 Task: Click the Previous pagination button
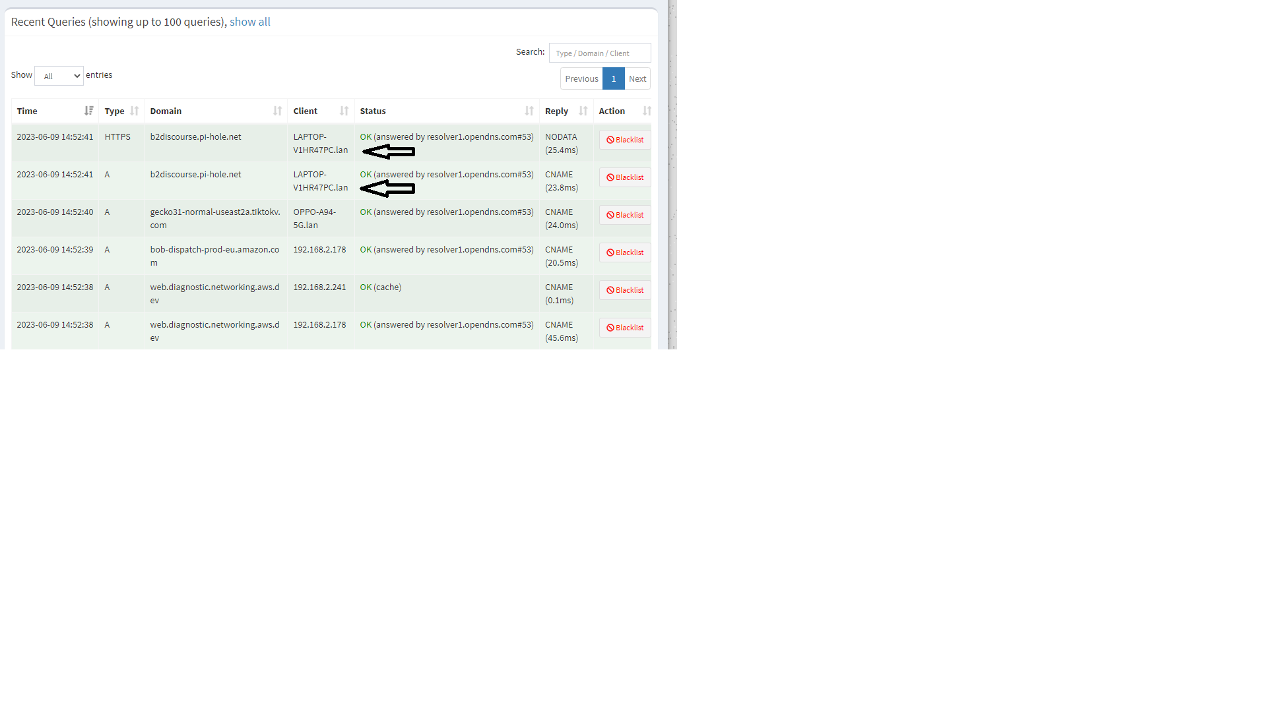click(581, 78)
